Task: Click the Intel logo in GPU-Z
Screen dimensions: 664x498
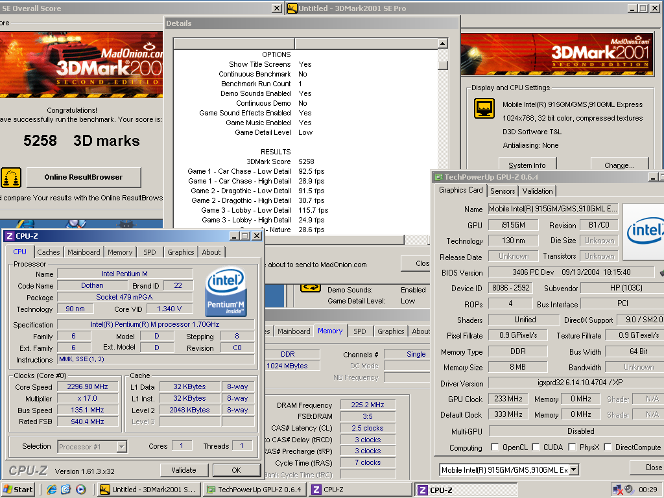Action: [x=644, y=231]
